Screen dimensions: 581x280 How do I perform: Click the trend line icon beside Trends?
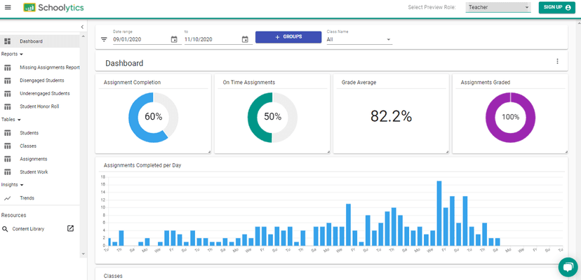(8, 198)
